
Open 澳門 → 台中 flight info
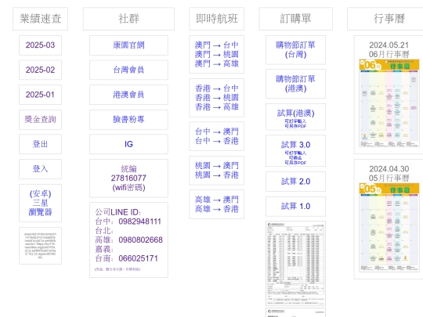pos(217,45)
